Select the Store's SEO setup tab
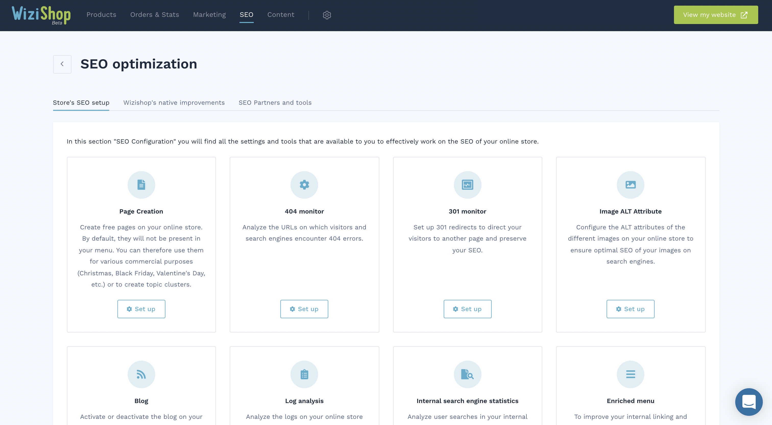The width and height of the screenshot is (772, 425). coord(81,103)
